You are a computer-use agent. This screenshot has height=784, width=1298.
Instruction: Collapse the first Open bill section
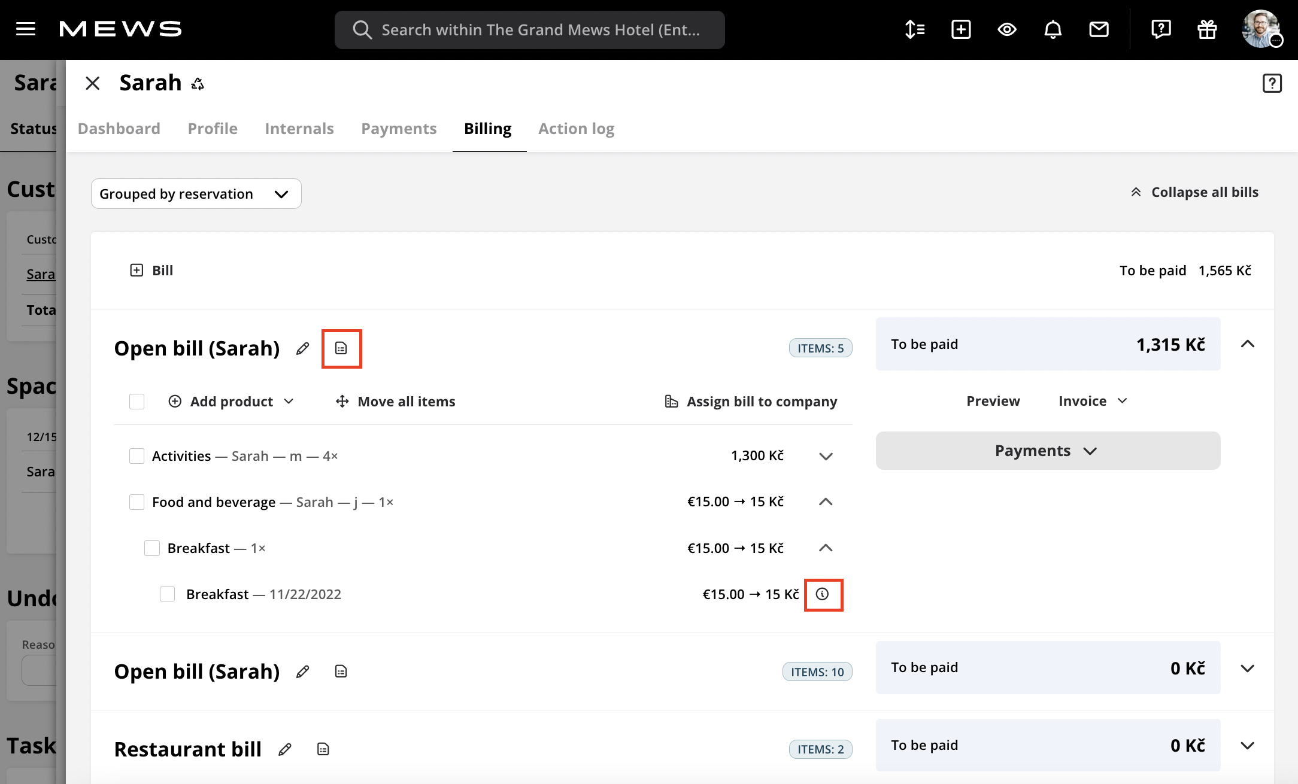(x=1248, y=344)
